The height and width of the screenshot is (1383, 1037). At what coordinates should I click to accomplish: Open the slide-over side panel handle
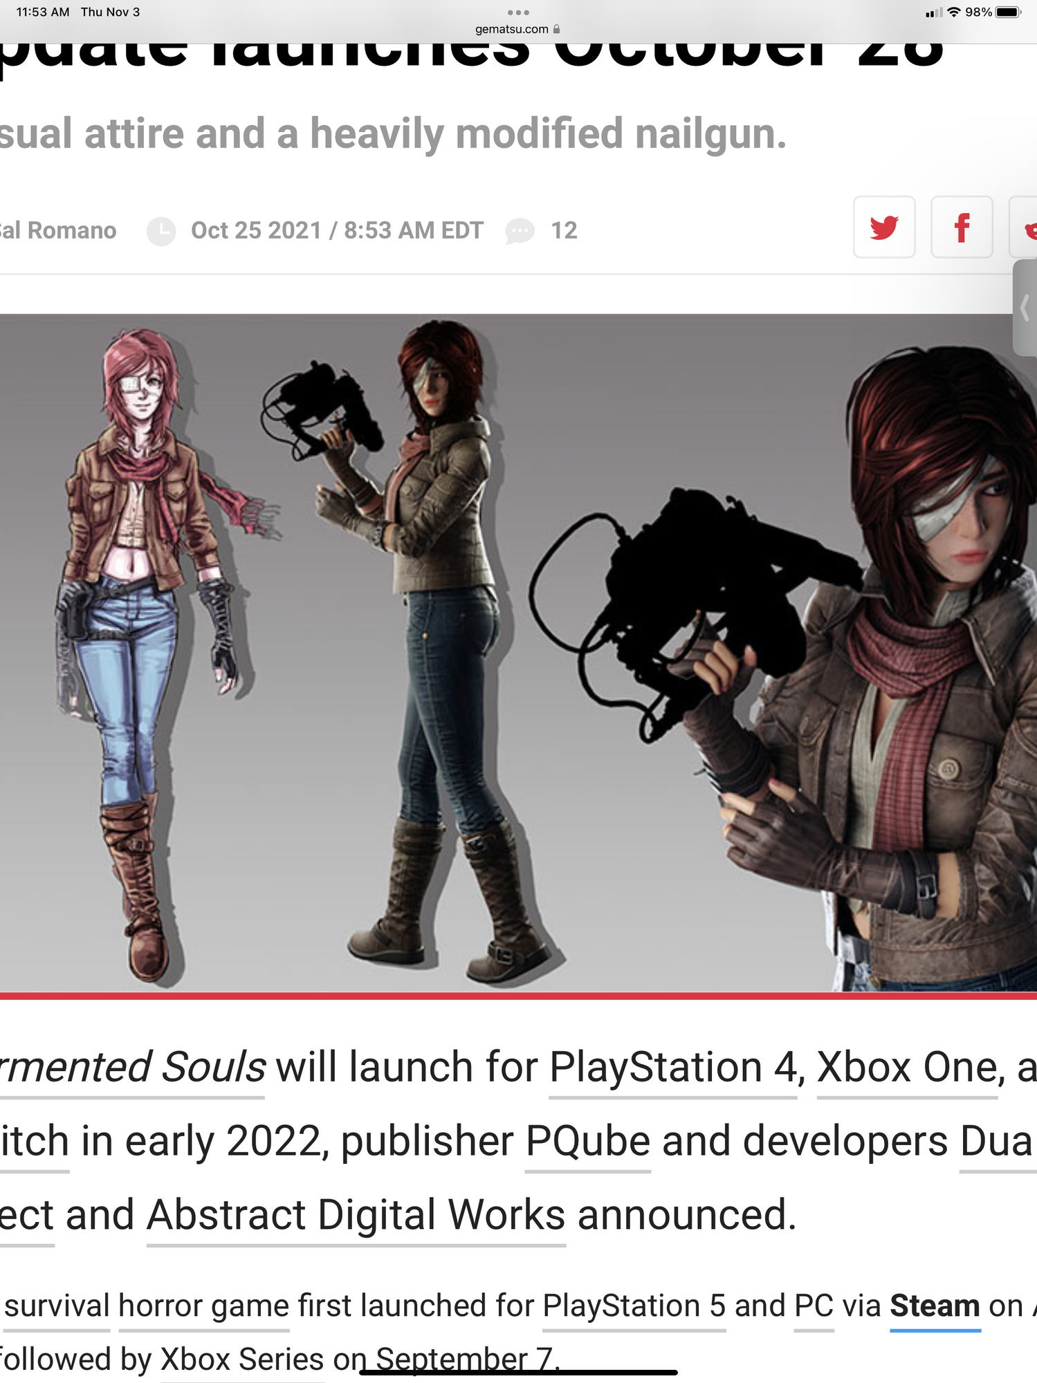pyautogui.click(x=1025, y=308)
